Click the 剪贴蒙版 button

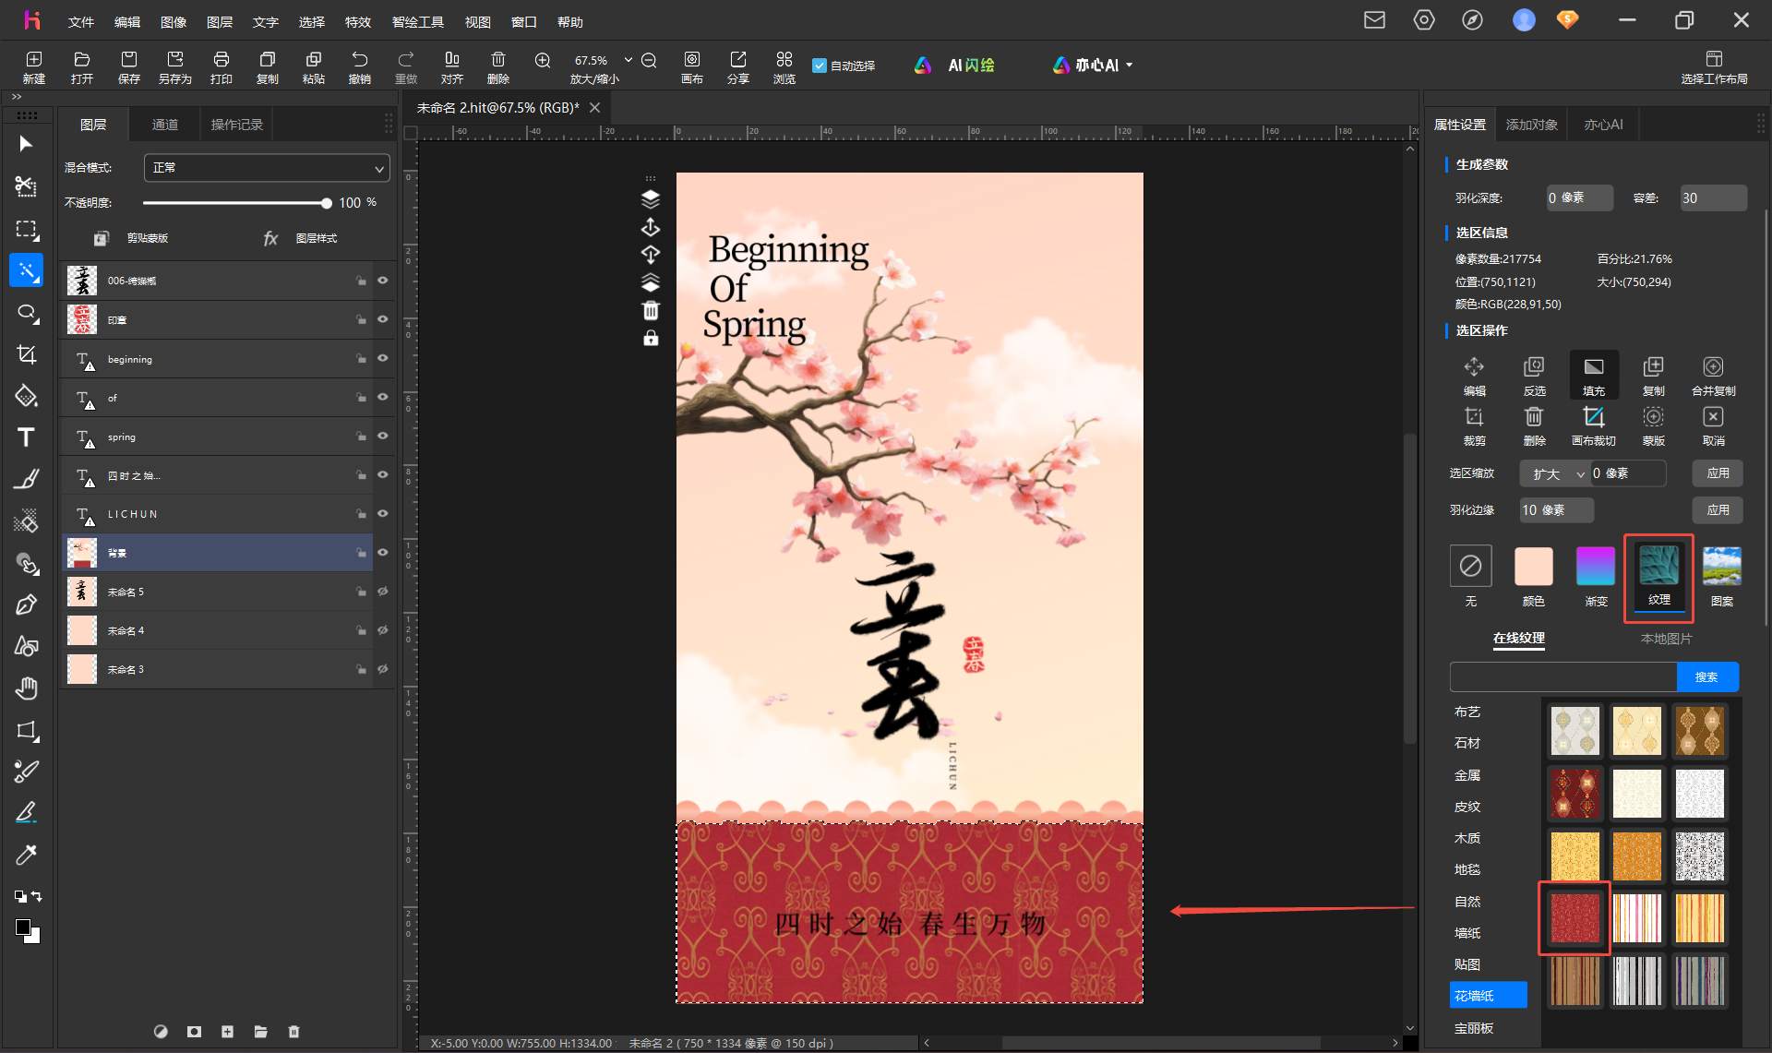(131, 238)
